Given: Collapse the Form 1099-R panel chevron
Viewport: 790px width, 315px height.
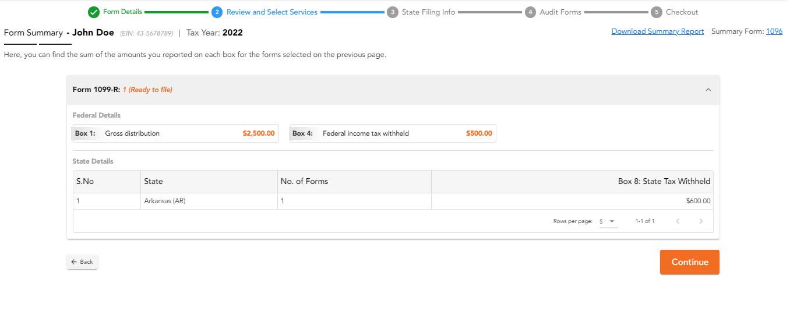Looking at the screenshot, I should 708,90.
